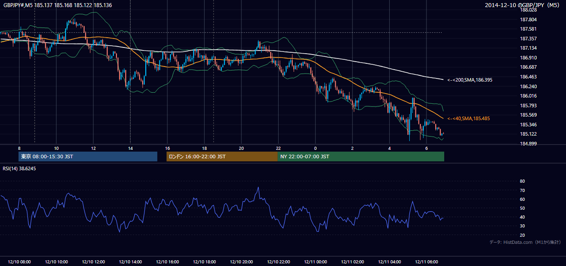Click hour label 0 under price chart
Screen dimensions: 566x266
click(315, 148)
